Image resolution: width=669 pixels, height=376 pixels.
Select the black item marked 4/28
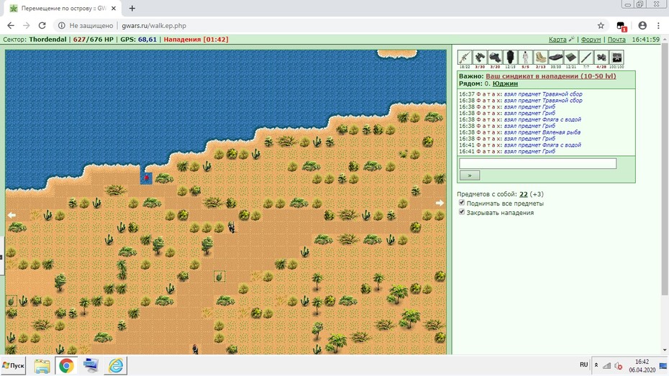click(601, 57)
